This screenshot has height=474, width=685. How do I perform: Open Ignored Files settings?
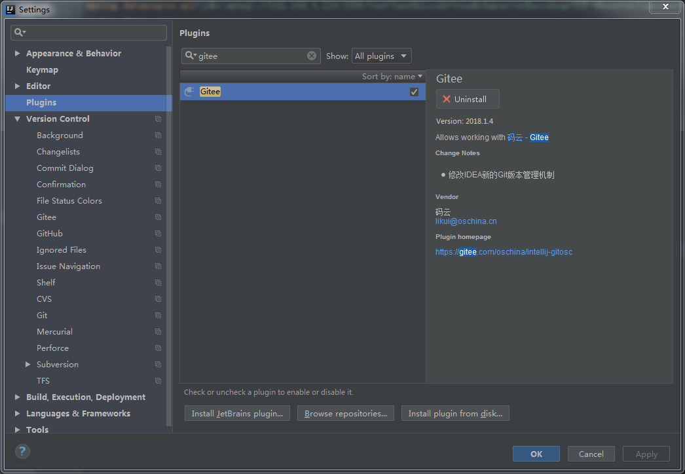(x=62, y=250)
